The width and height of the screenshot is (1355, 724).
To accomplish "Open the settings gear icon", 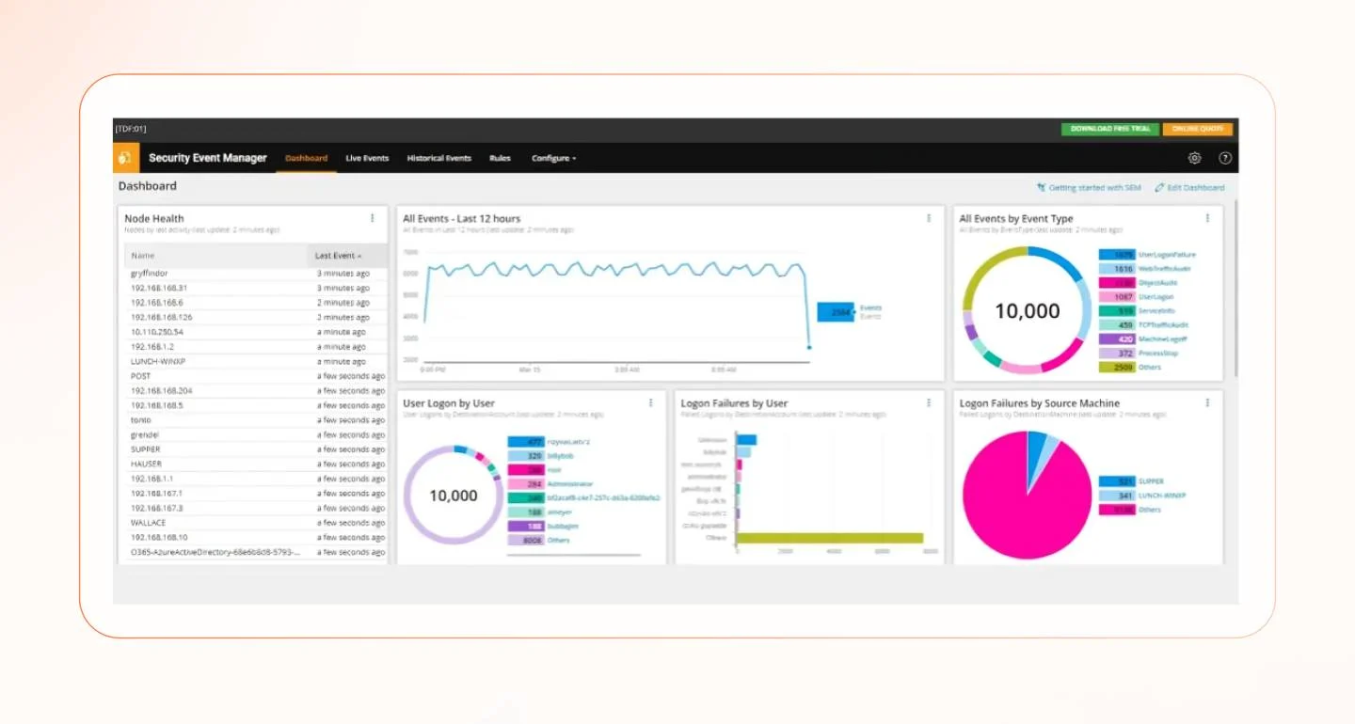I will point(1194,158).
